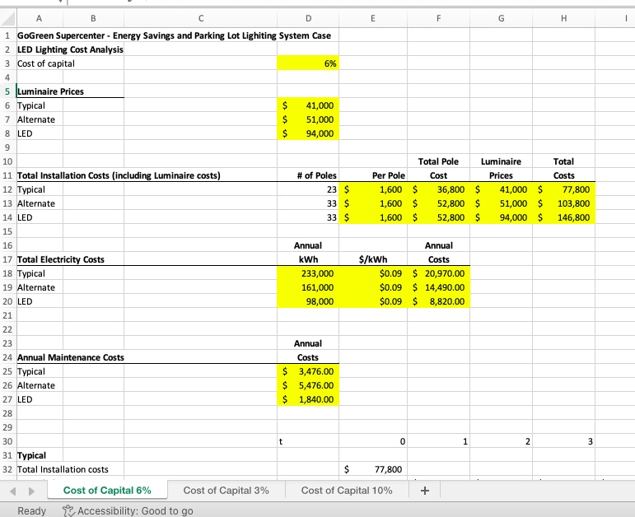
Task: Select column F header
Action: (439, 18)
